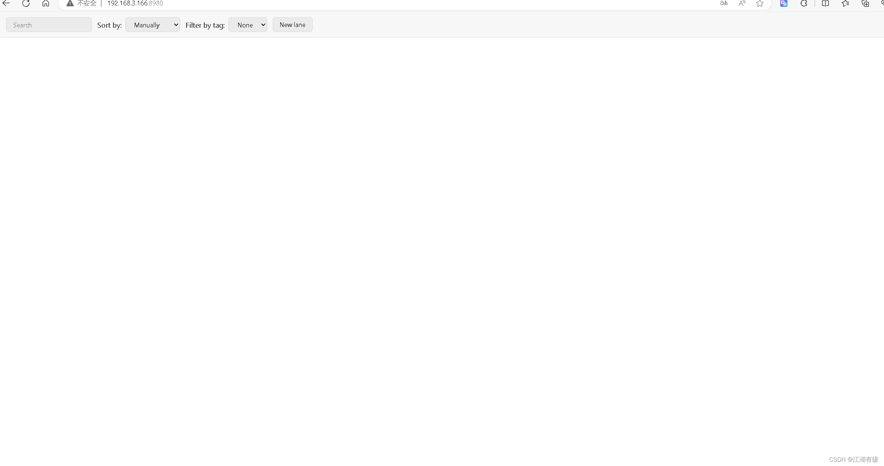The image size is (884, 466).
Task: Click the browser back arrow
Action: (x=6, y=3)
